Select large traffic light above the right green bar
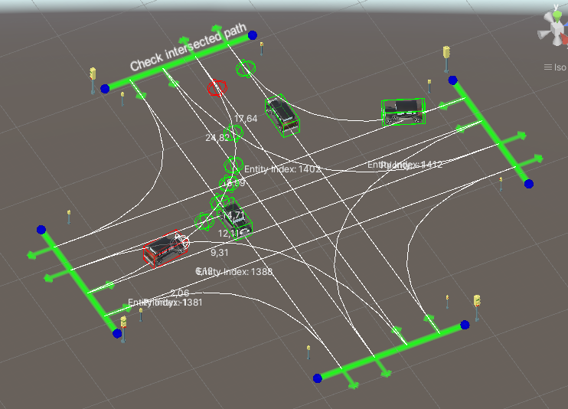This screenshot has height=409, width=568. pyautogui.click(x=446, y=59)
